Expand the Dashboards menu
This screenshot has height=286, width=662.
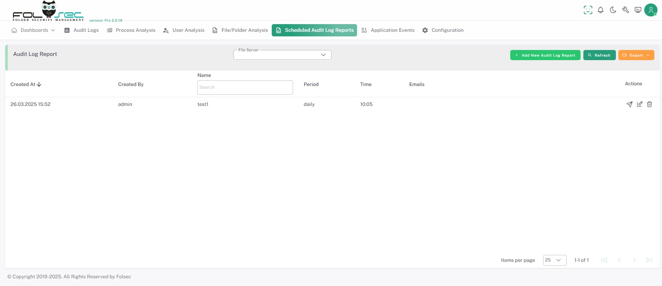pos(34,30)
